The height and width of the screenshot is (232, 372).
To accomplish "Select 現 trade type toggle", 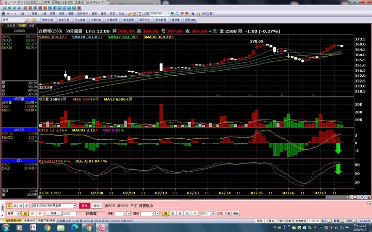I will [x=25, y=213].
